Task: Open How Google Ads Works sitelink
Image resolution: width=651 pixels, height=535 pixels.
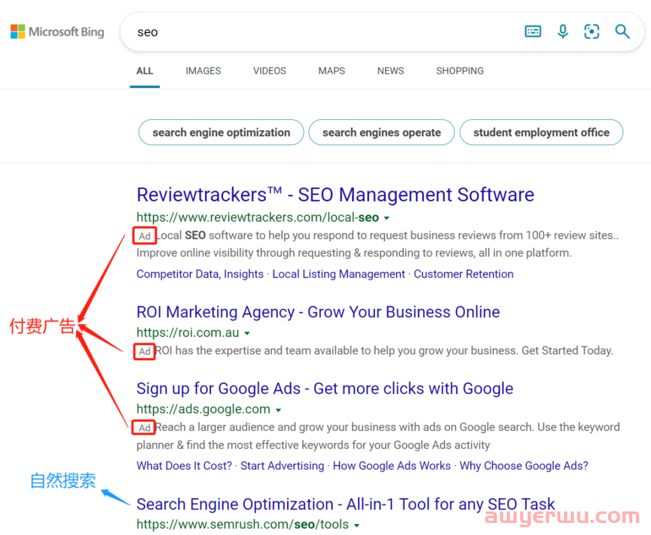Action: 392,466
